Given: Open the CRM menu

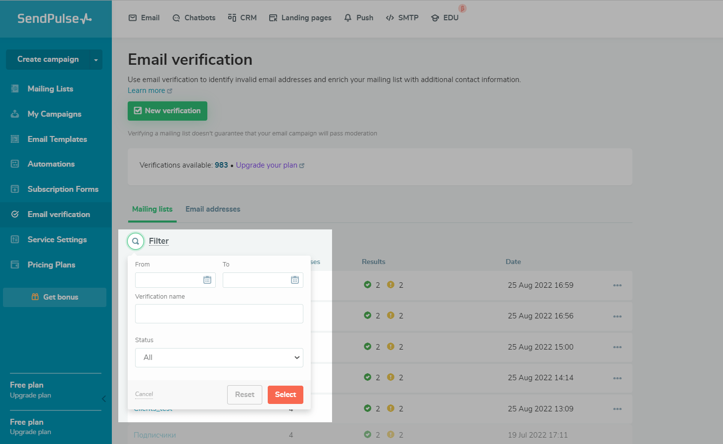Looking at the screenshot, I should coord(242,18).
